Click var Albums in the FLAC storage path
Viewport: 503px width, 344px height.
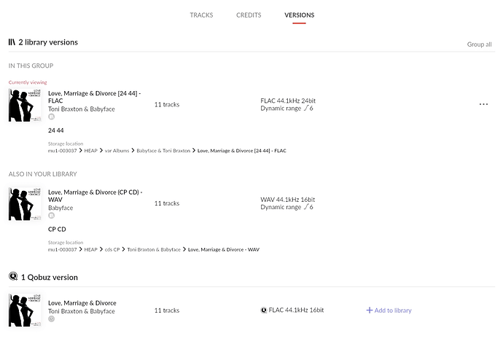click(117, 151)
